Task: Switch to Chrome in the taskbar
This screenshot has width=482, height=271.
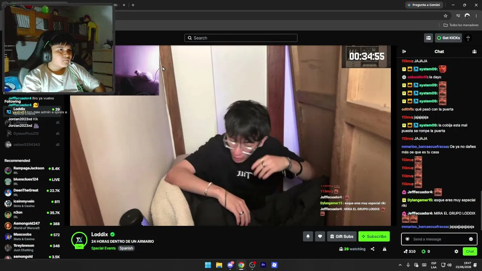Action: (x=241, y=265)
